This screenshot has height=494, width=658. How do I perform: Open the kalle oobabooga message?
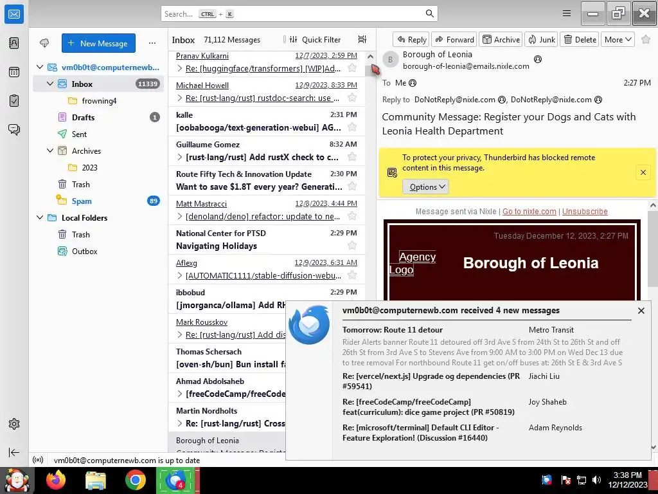tap(267, 121)
